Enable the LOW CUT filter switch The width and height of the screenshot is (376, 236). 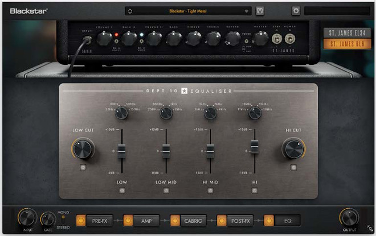coord(83,168)
